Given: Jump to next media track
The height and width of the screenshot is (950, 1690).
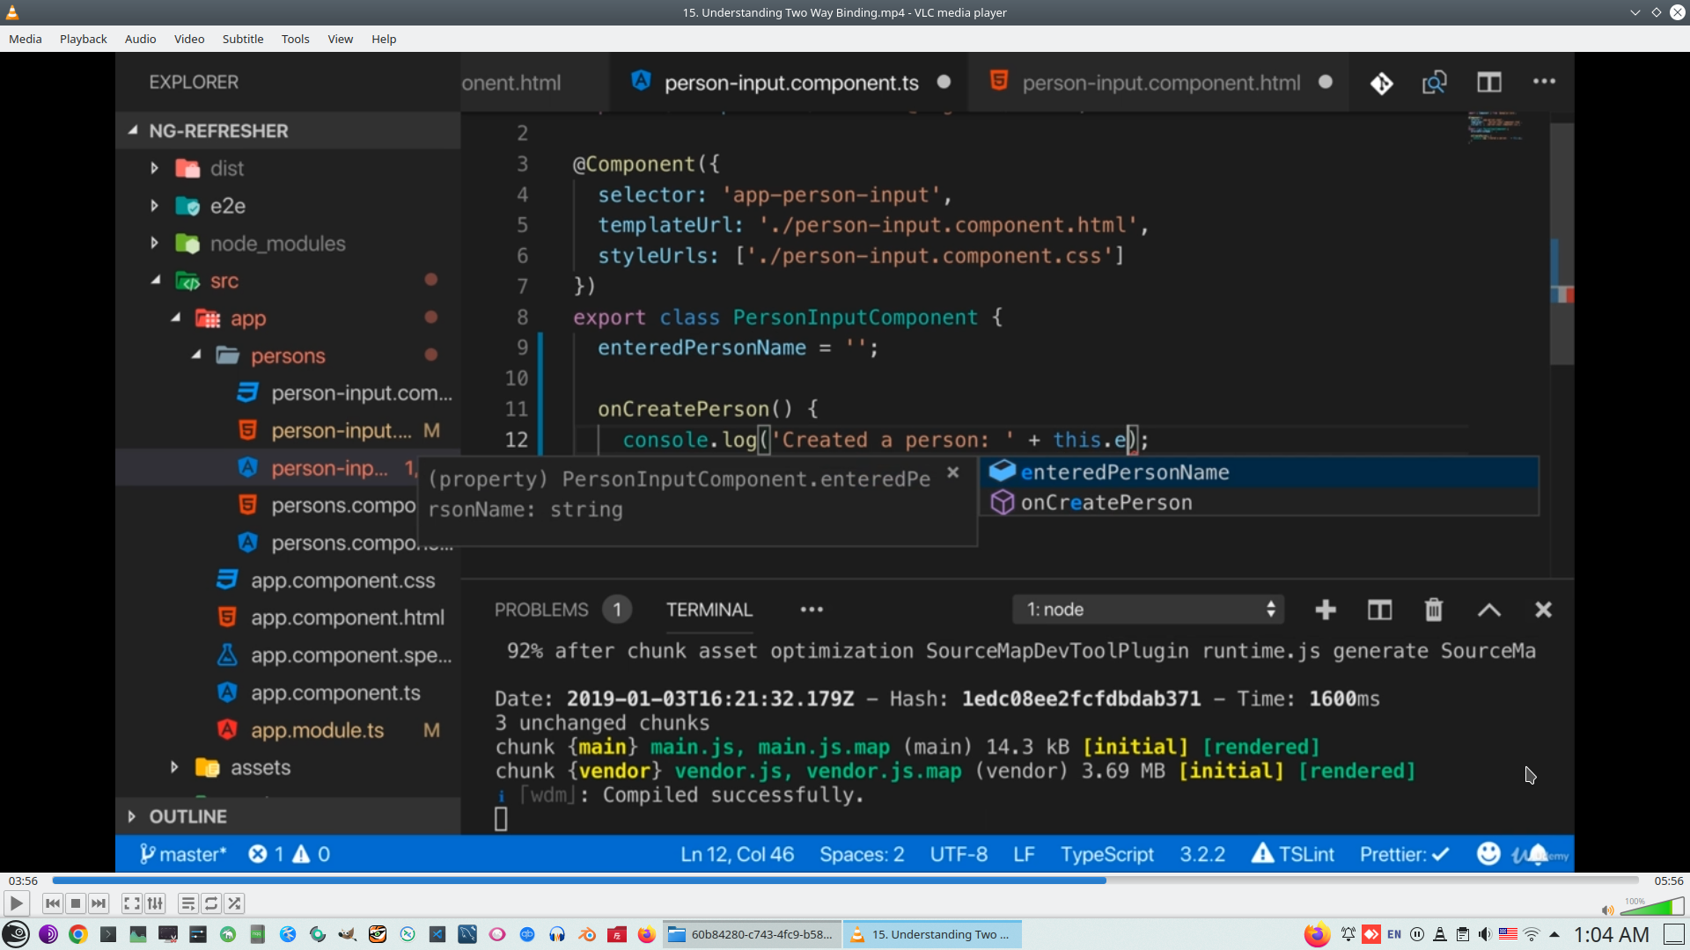Looking at the screenshot, I should [99, 903].
